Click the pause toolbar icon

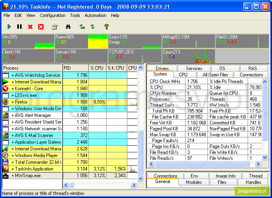coord(19,27)
